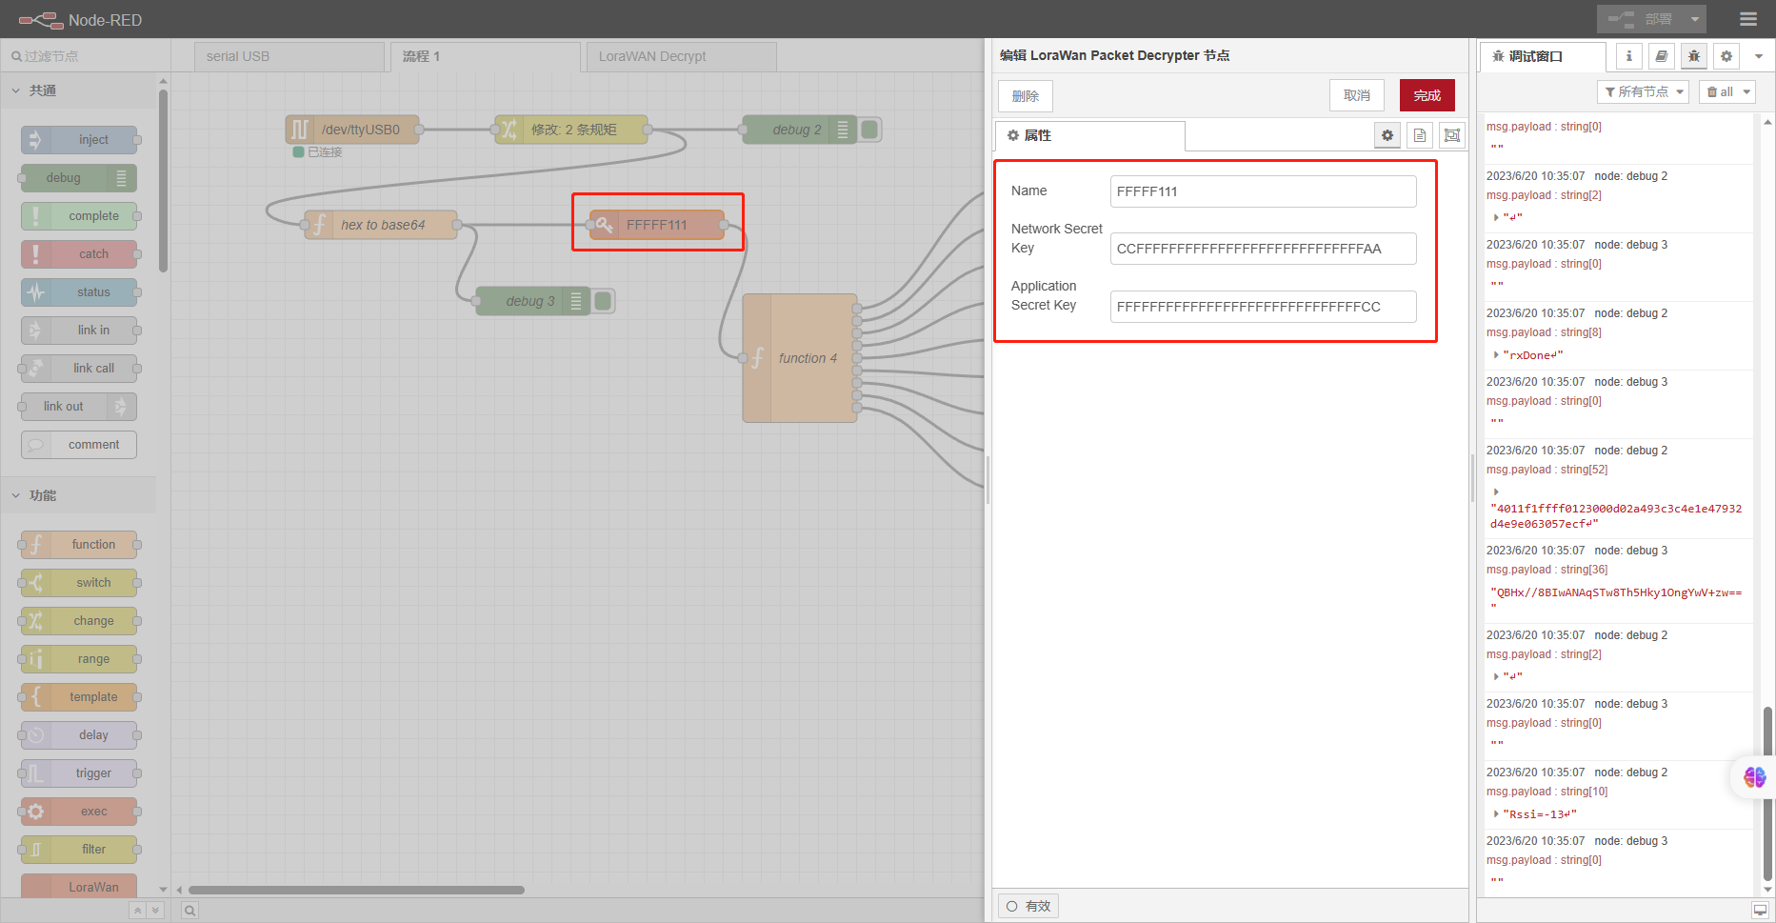The height and width of the screenshot is (923, 1776).
Task: Click the red 完成 done button
Action: click(x=1427, y=95)
